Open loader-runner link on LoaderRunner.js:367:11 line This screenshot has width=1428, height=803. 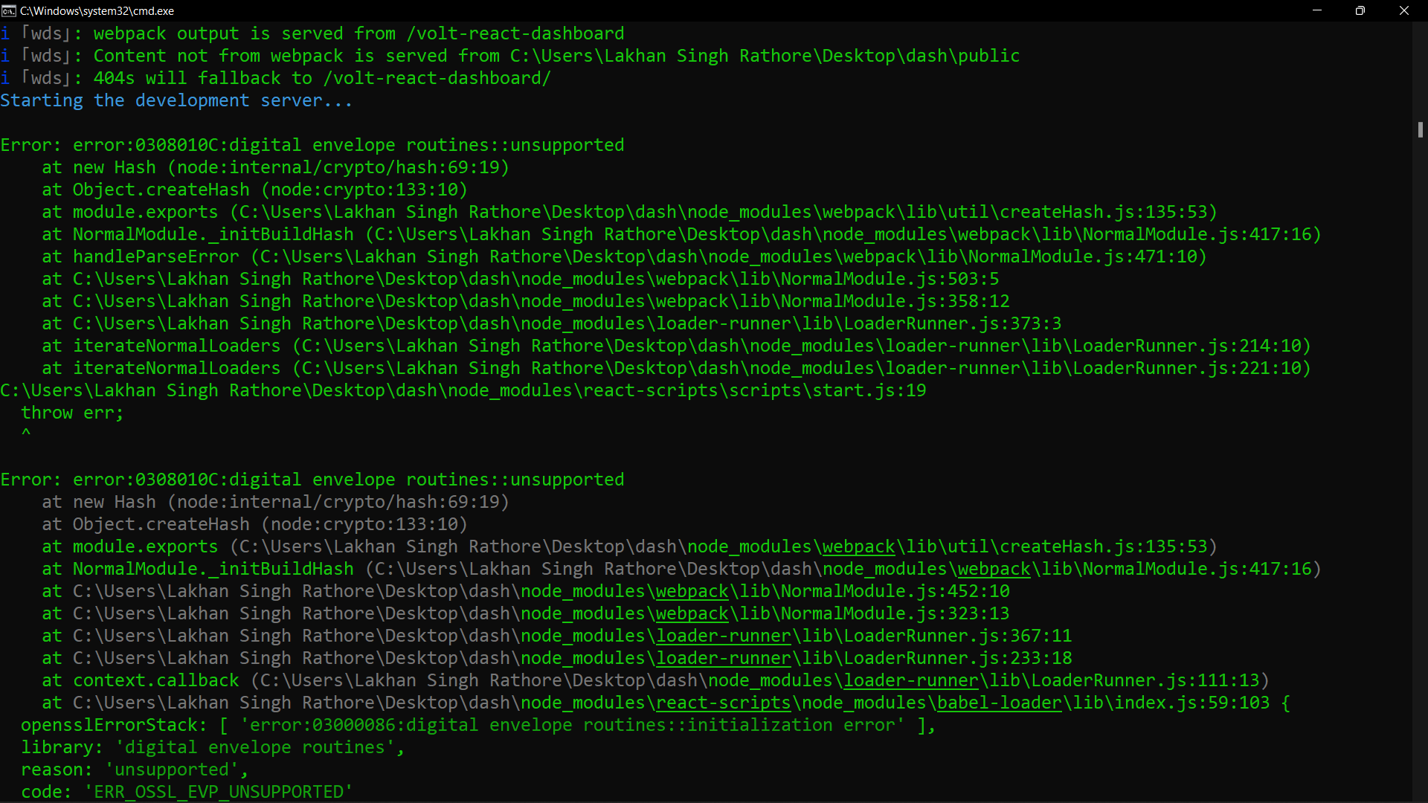pyautogui.click(x=723, y=636)
